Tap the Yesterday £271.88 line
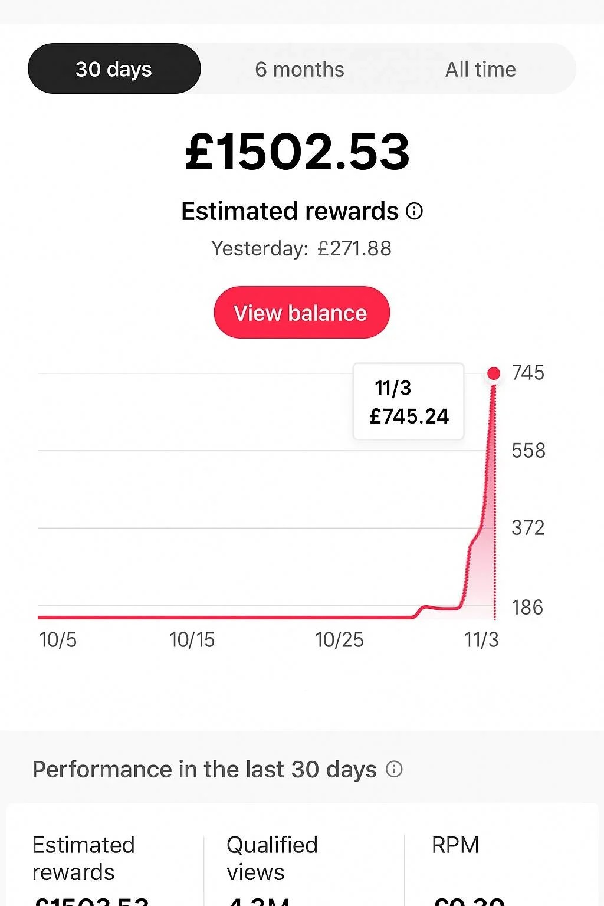Viewport: 604px width, 906px height. pyautogui.click(x=301, y=248)
